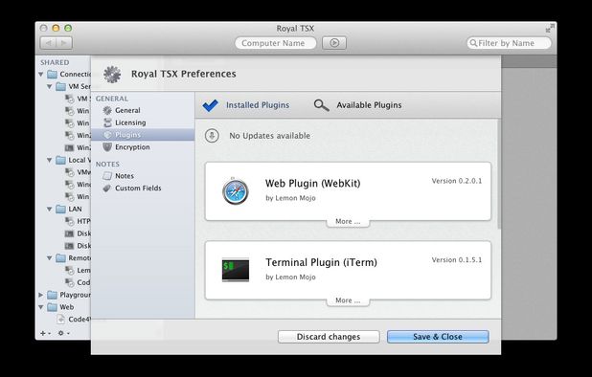
Task: Collapse the Local VMs folder triangle
Action: [x=50, y=160]
